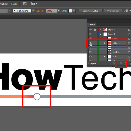Toggle the lock box for the Path row
The image size is (131, 131).
[x=95, y=52]
